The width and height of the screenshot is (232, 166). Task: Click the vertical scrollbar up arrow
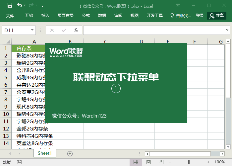[x=228, y=41]
